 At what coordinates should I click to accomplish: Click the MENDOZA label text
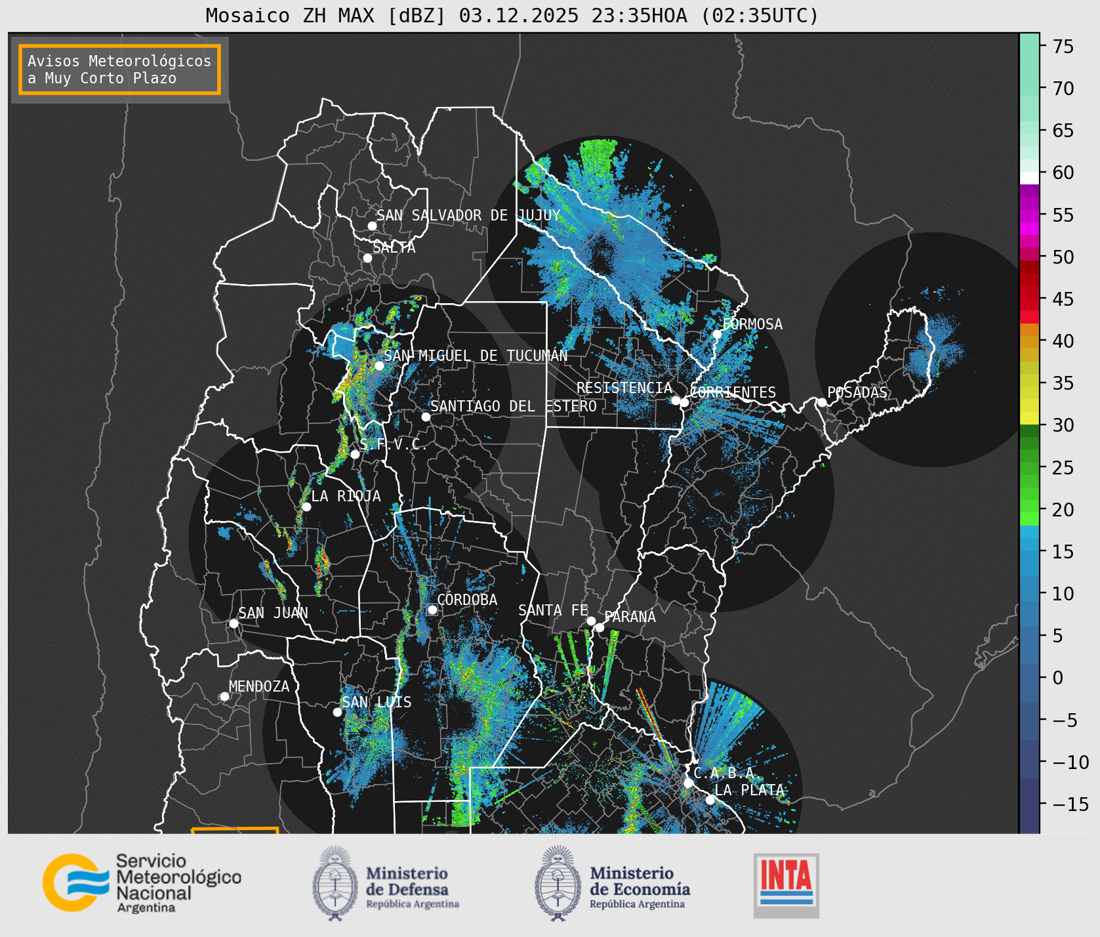click(x=259, y=686)
